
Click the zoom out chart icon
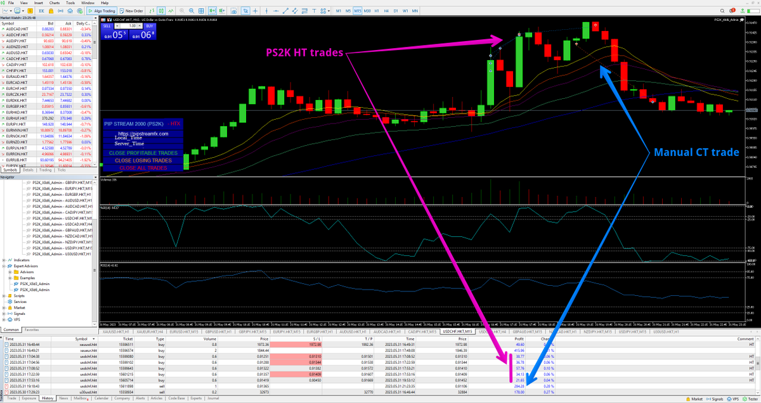coord(192,11)
